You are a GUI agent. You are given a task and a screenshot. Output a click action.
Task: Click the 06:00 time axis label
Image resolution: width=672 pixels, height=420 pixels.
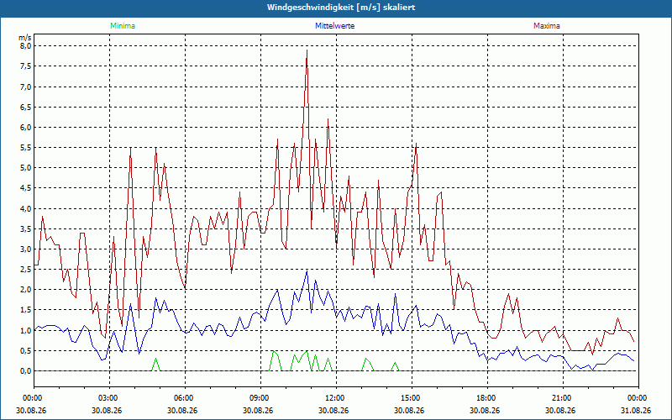pos(185,398)
